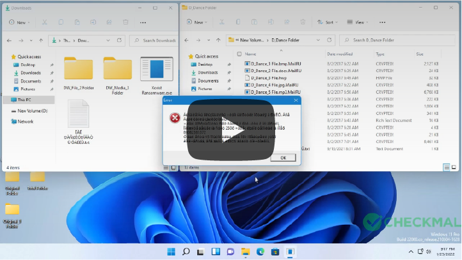Open File Explorer on taskbar
Viewport: 462px width, 260px height.
(x=246, y=252)
